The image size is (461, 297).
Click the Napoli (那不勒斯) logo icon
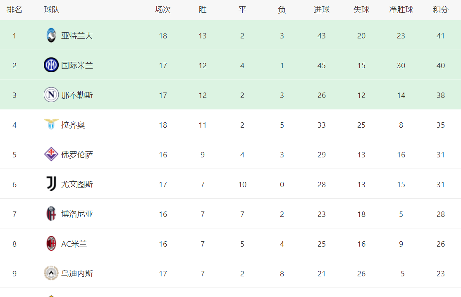click(51, 95)
